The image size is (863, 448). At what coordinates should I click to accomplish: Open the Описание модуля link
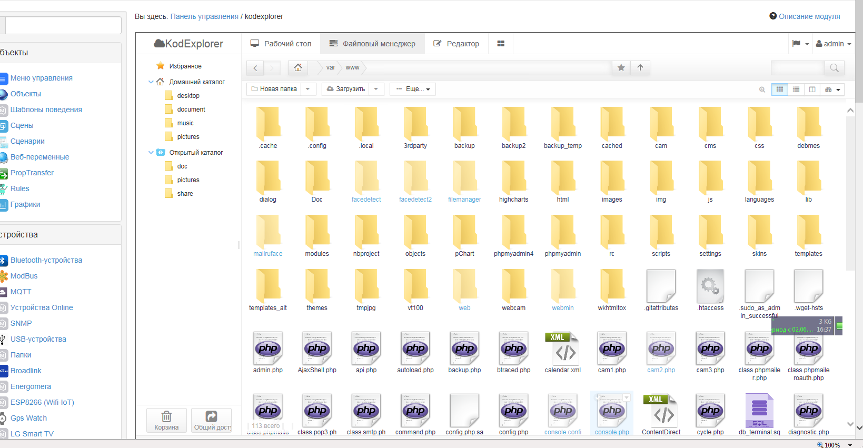pos(809,16)
